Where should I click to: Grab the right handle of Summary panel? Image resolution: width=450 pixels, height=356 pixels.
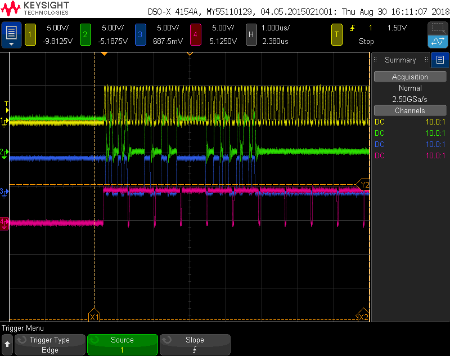coord(426,60)
